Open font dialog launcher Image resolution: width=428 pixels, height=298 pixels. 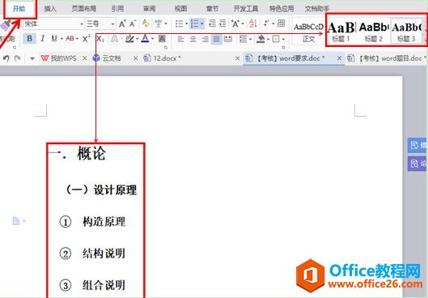(x=166, y=48)
